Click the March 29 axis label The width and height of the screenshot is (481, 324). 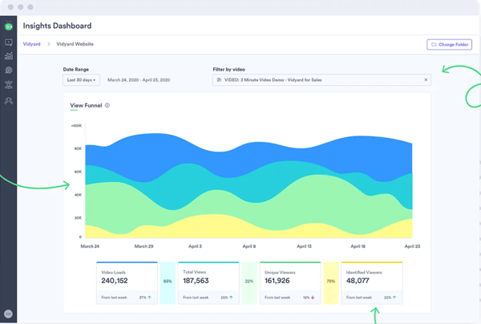pos(143,246)
